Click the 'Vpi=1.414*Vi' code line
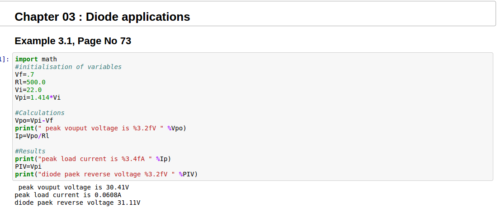Viewport: 501px width, 212px height. click(38, 97)
